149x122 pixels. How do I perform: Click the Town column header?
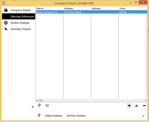[132, 8]
